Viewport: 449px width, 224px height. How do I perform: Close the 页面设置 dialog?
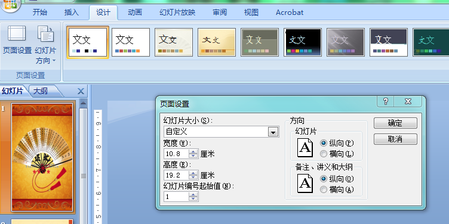click(x=408, y=101)
